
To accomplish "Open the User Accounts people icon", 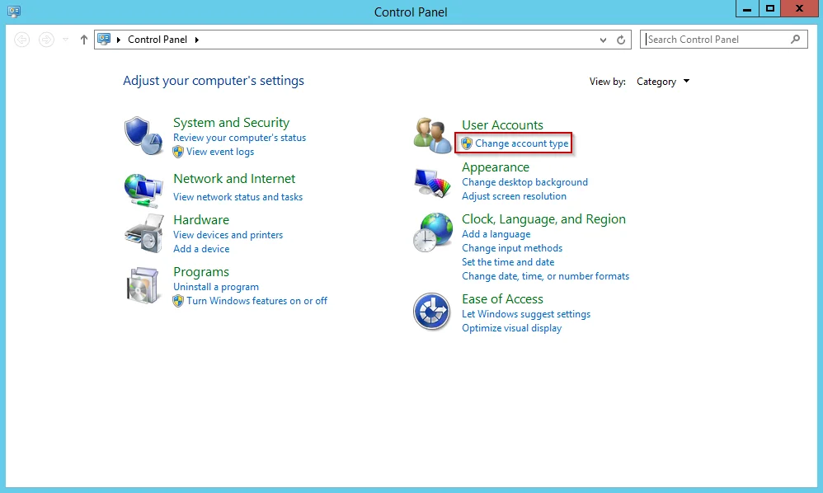I will [433, 135].
